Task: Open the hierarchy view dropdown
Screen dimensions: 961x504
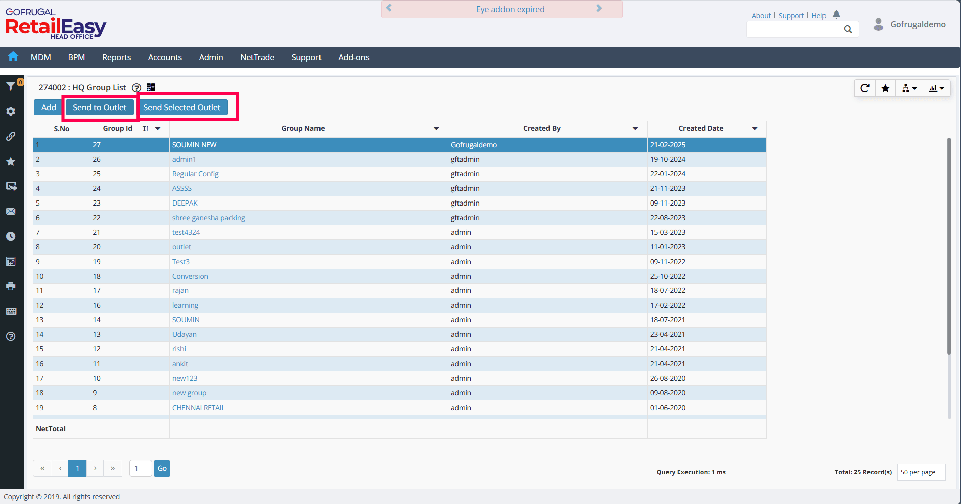Action: click(x=909, y=88)
